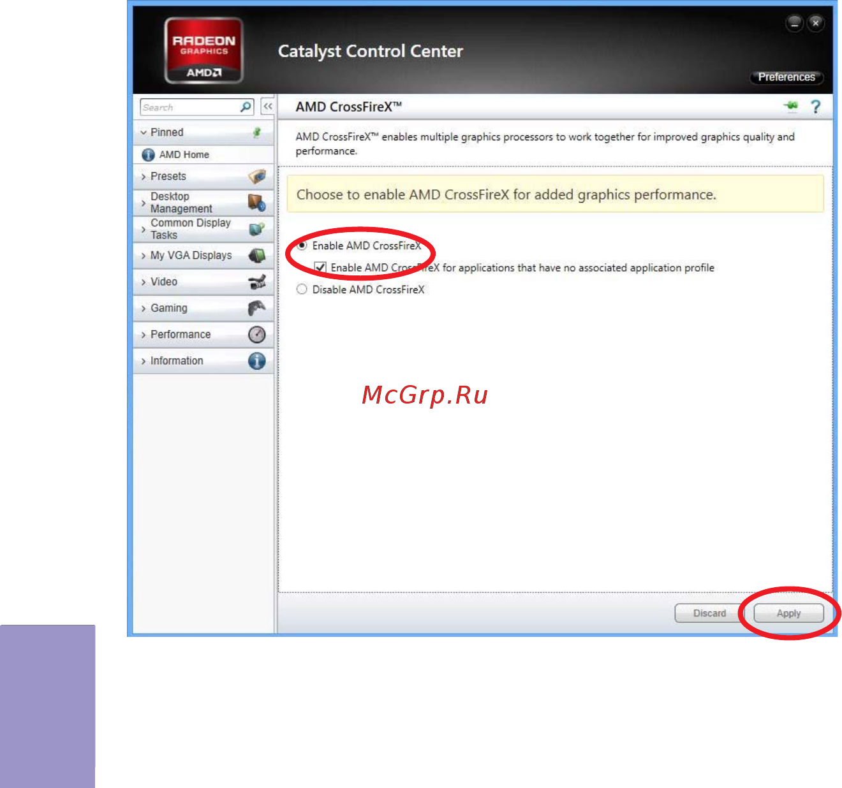This screenshot has width=842, height=788.
Task: Click the Information blue icon
Action: tap(256, 361)
